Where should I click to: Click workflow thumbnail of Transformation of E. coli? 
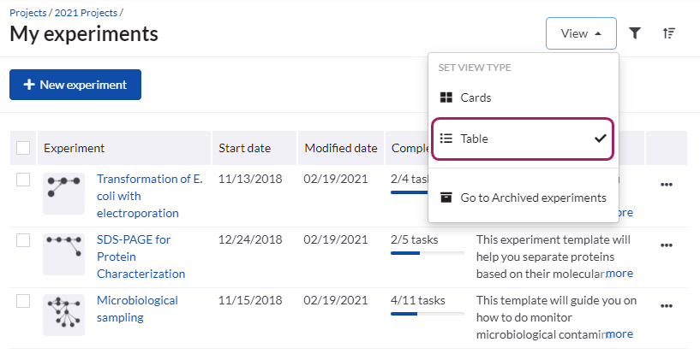[x=64, y=194]
